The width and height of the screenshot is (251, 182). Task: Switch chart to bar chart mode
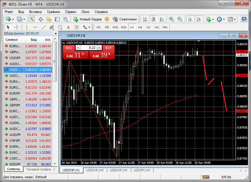[x=145, y=19]
